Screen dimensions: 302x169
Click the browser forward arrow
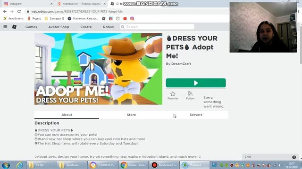tap(12, 11)
